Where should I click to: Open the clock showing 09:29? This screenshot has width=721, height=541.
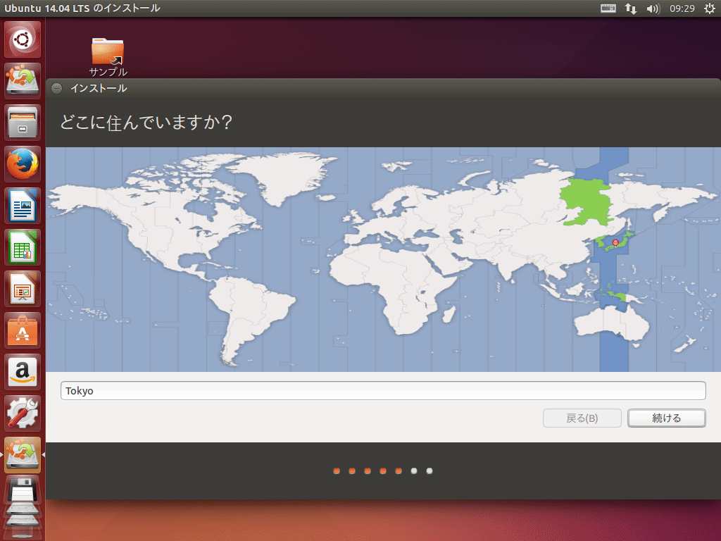pyautogui.click(x=682, y=8)
